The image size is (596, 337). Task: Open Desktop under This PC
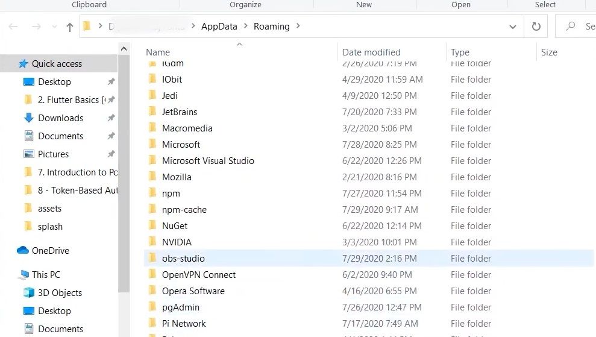[x=54, y=310]
